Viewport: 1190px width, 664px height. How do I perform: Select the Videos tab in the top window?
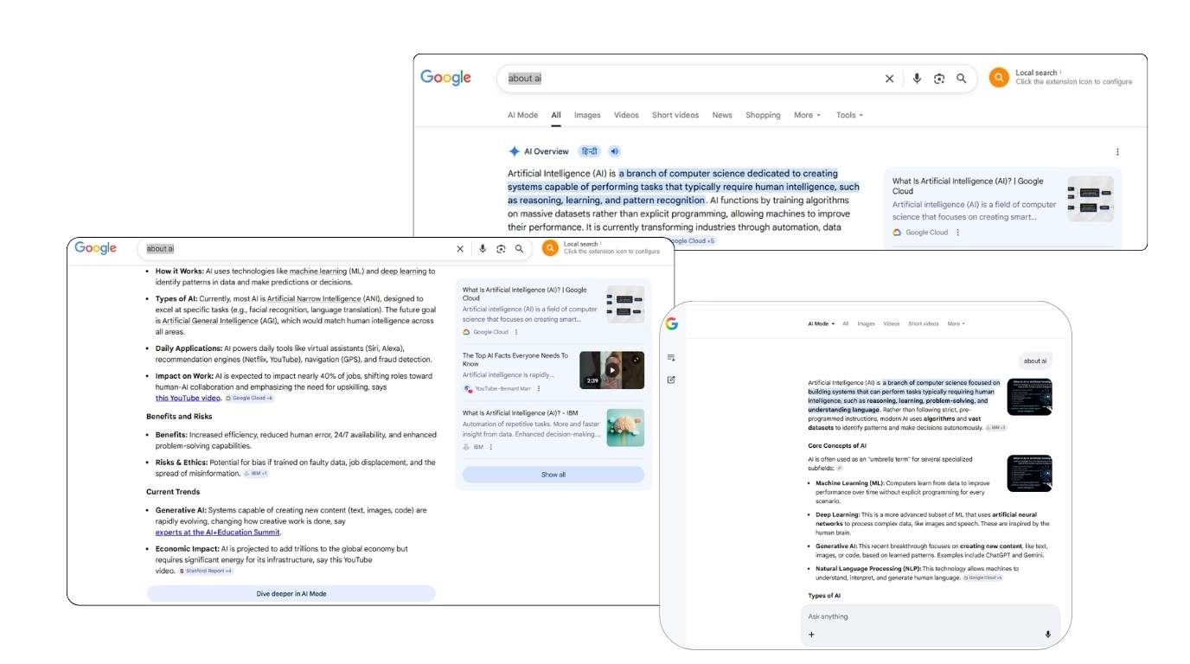click(626, 115)
